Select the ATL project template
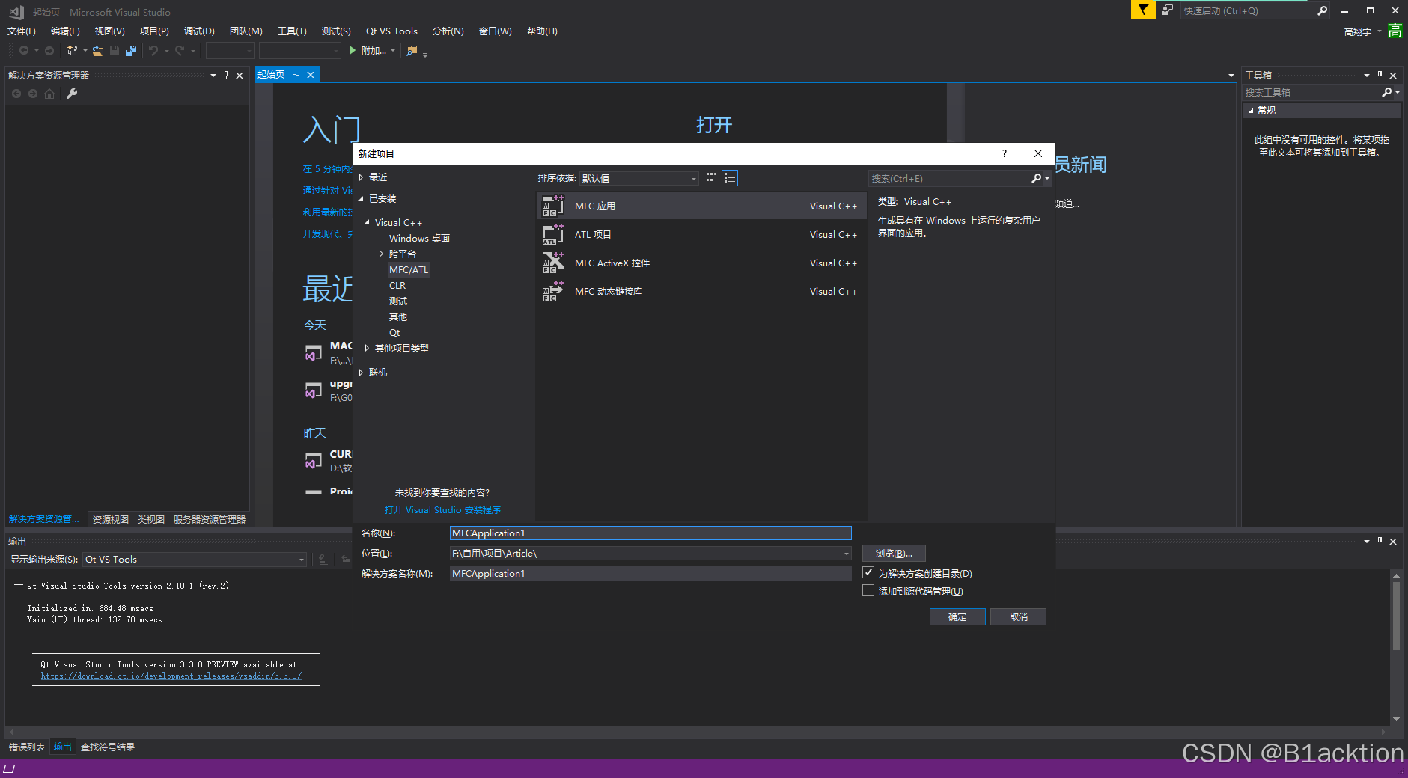The height and width of the screenshot is (778, 1408). (702, 234)
